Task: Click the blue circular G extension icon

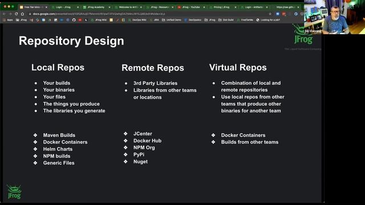Action: pos(296,14)
